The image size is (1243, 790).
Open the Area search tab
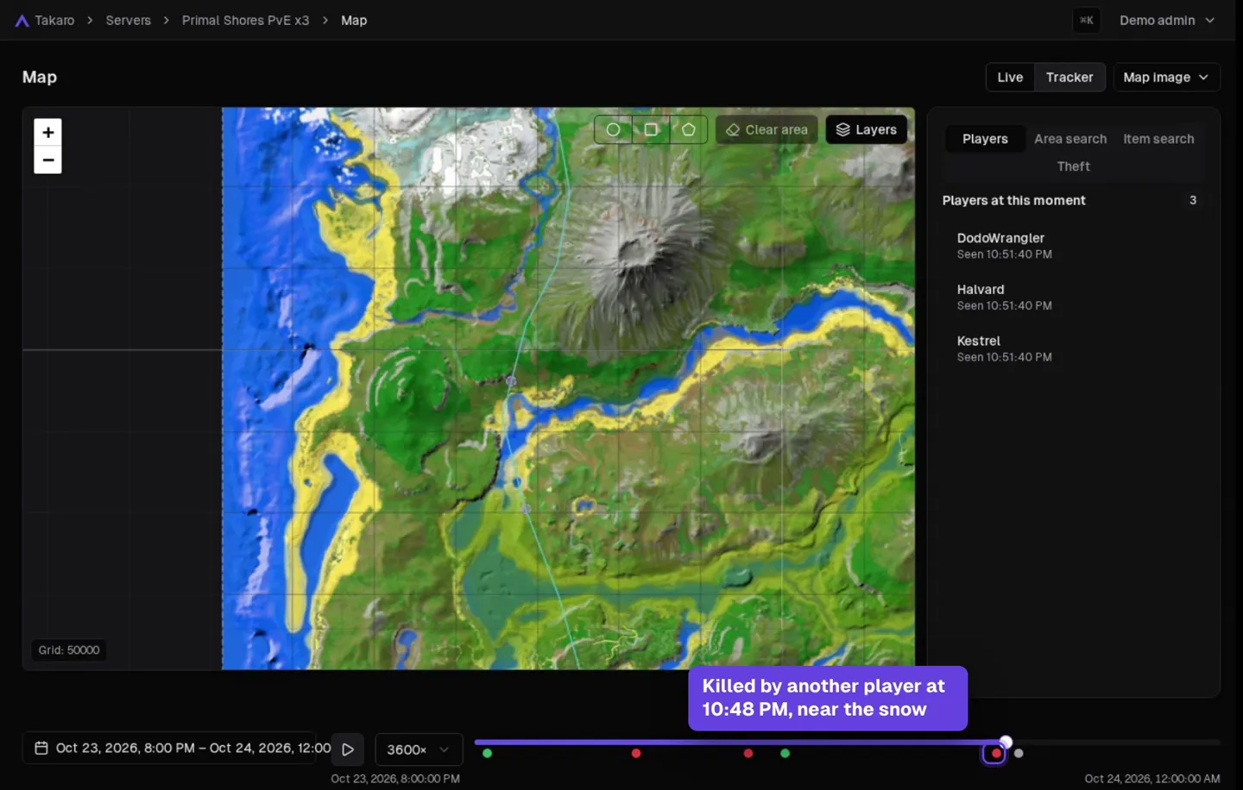click(1070, 139)
